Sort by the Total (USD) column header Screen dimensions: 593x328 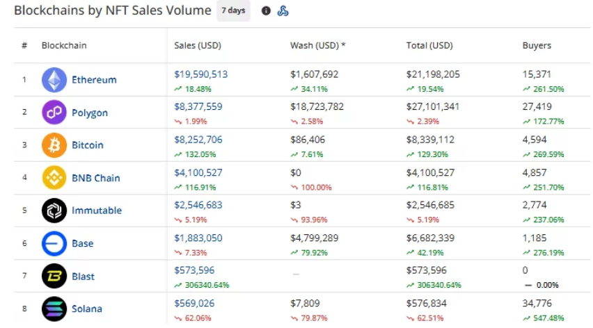(429, 45)
